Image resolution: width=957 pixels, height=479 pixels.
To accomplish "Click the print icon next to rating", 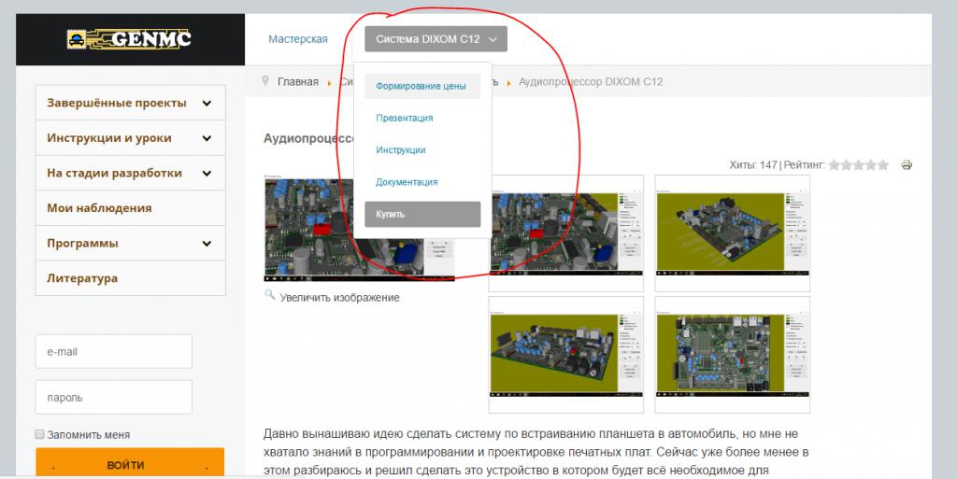I will tap(906, 165).
